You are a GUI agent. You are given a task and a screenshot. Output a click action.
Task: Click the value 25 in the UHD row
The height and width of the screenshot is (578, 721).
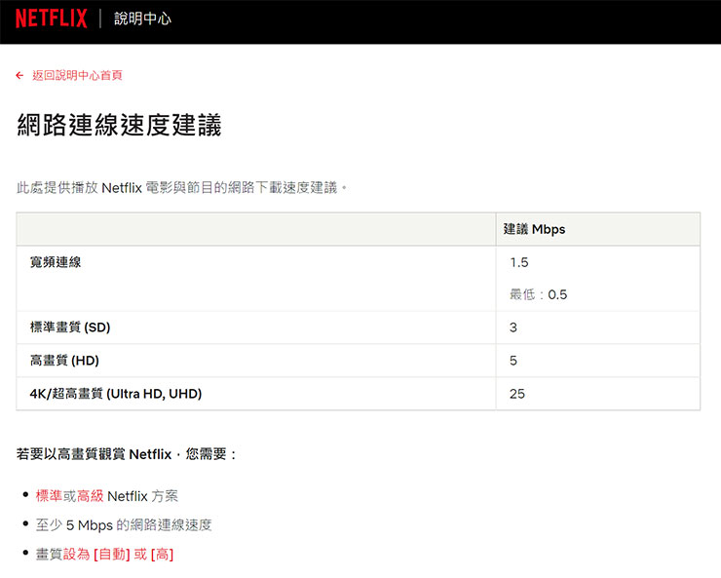tap(516, 394)
